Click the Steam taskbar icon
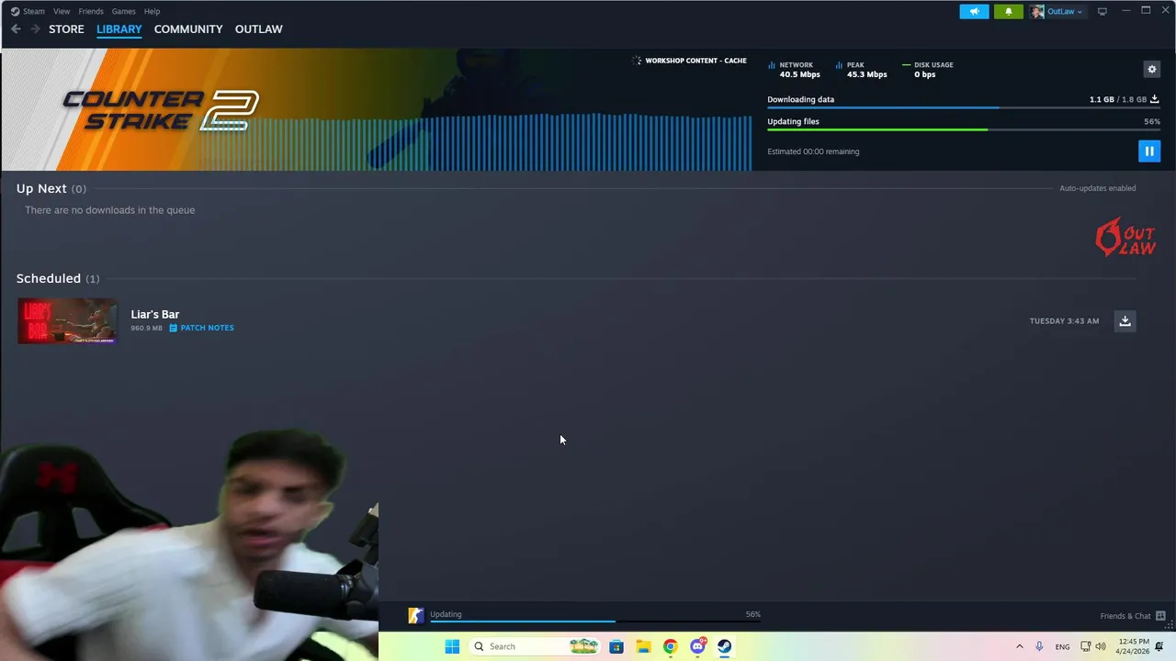The width and height of the screenshot is (1176, 661). [725, 646]
